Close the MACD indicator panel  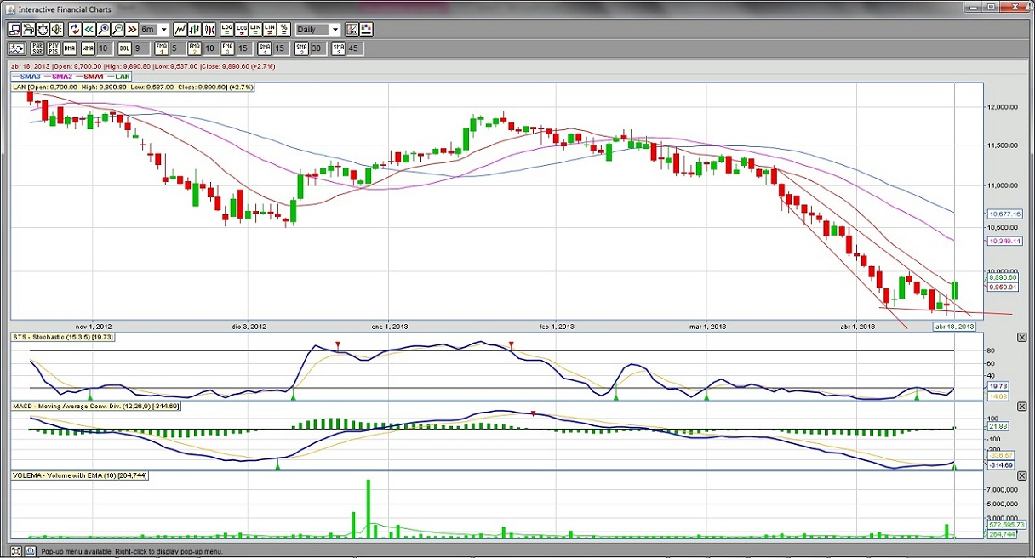click(x=1022, y=407)
